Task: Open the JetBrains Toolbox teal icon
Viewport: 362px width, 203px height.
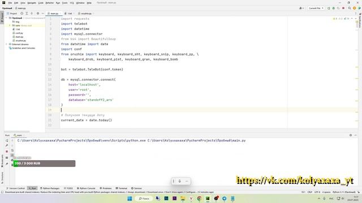Action: pyautogui.click(x=359, y=8)
